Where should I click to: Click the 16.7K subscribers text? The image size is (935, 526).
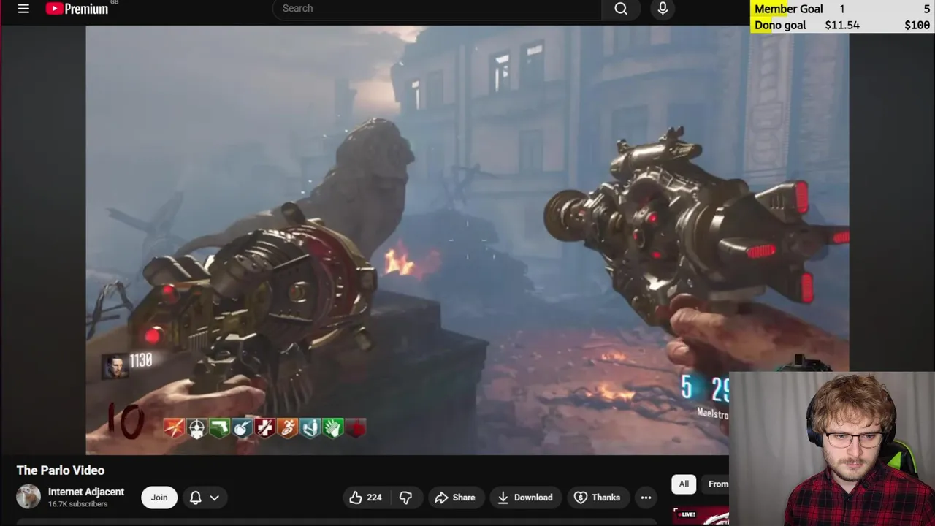point(77,504)
